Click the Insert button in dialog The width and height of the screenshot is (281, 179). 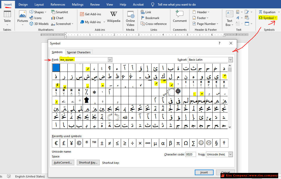(x=204, y=172)
